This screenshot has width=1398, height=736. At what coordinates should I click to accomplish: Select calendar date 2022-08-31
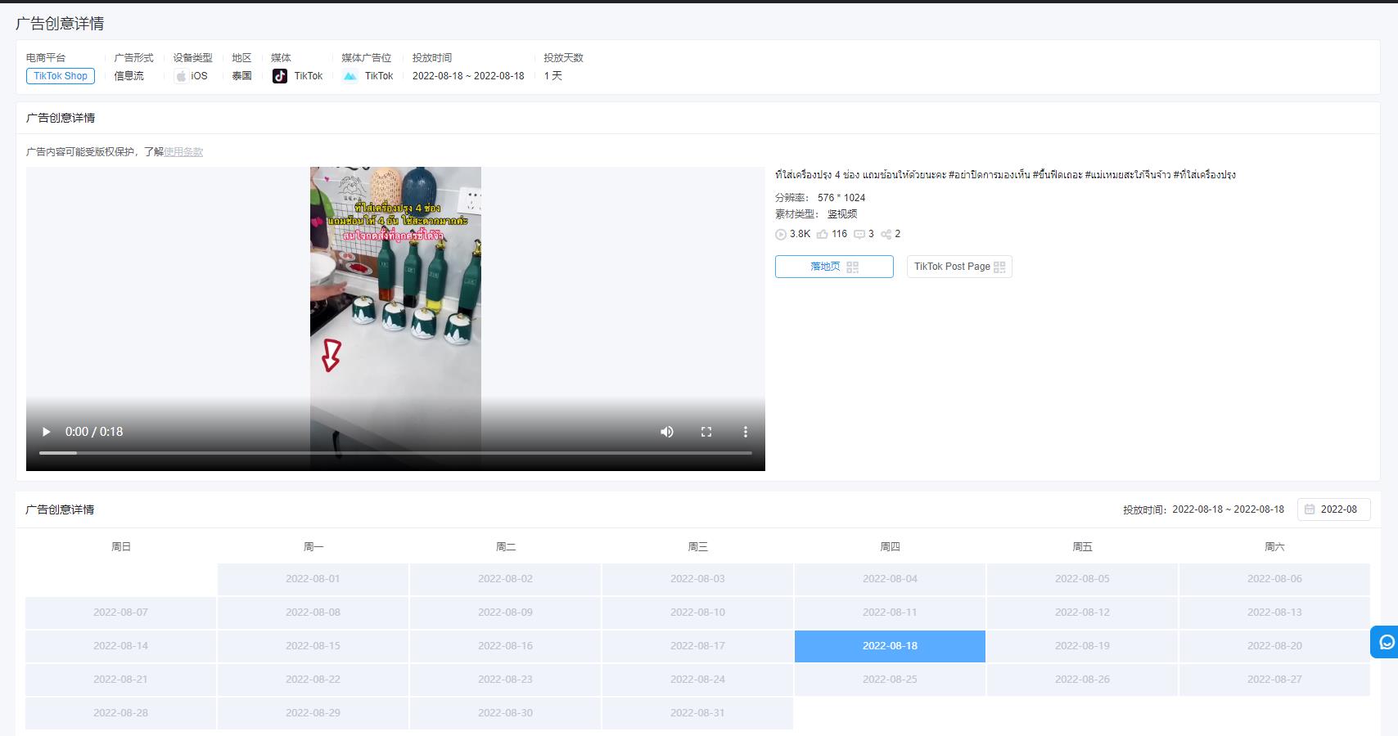coord(697,713)
